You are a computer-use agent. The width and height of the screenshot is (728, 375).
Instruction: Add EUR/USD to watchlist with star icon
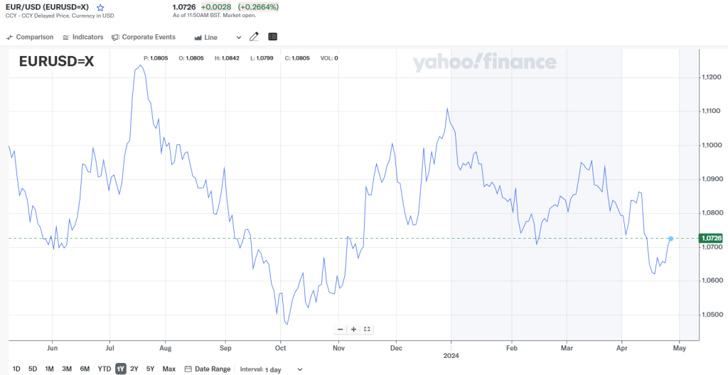tap(100, 7)
